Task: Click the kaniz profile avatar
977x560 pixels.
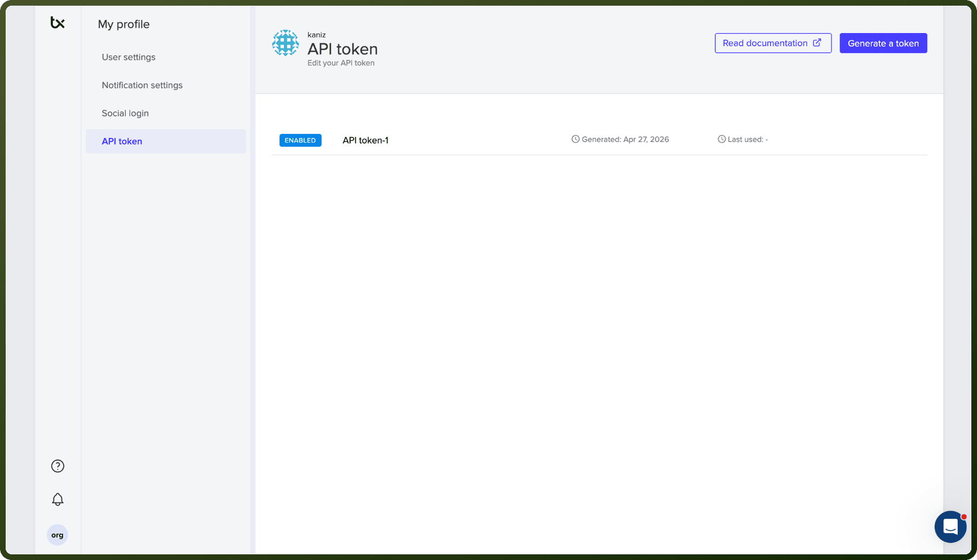Action: pyautogui.click(x=285, y=43)
